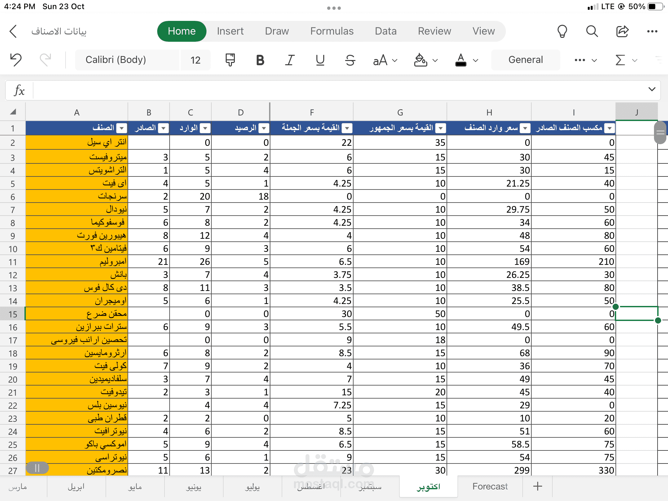Open filter for القيمة بسعر الجملة
Viewport: 668px width, 501px height.
(x=347, y=128)
